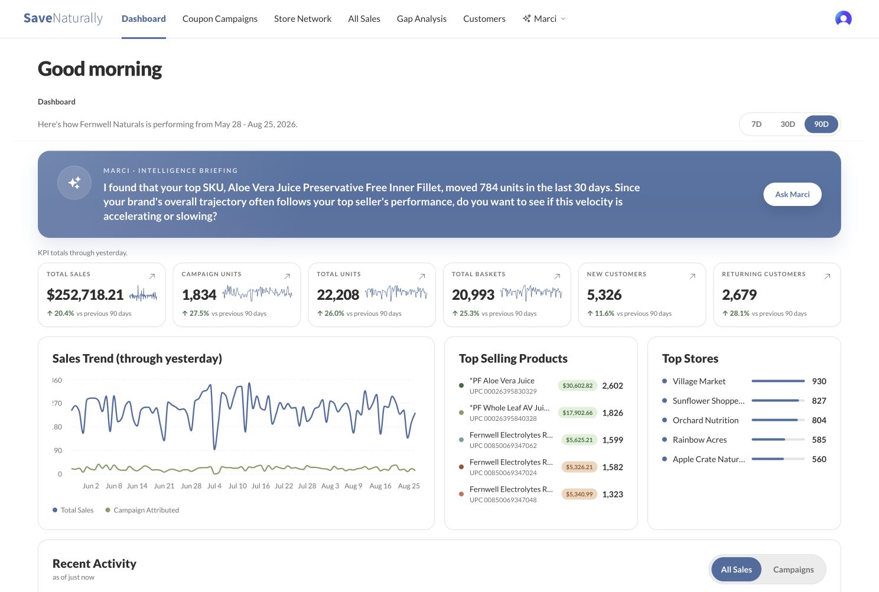Viewport: 879px width, 592px height.
Task: Open the Campaign Units card arrow icon
Action: coord(287,276)
